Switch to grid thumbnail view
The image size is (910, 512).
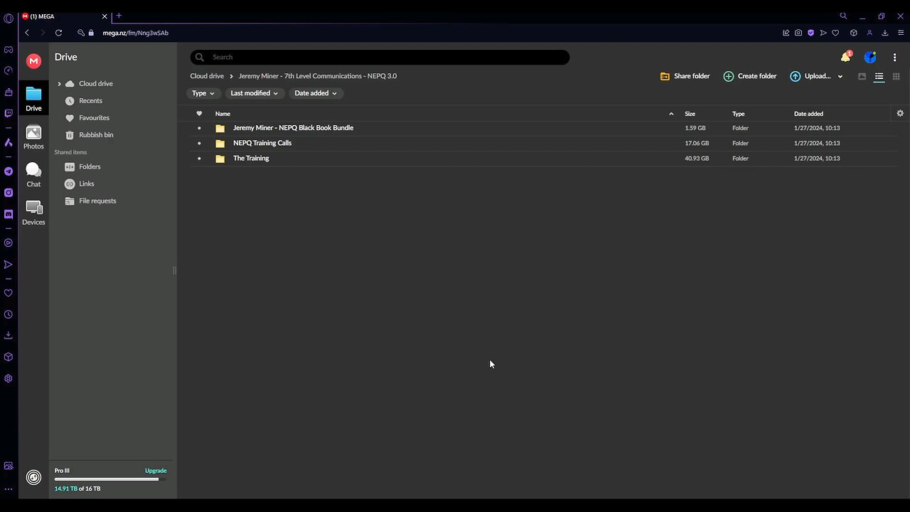coord(896,76)
